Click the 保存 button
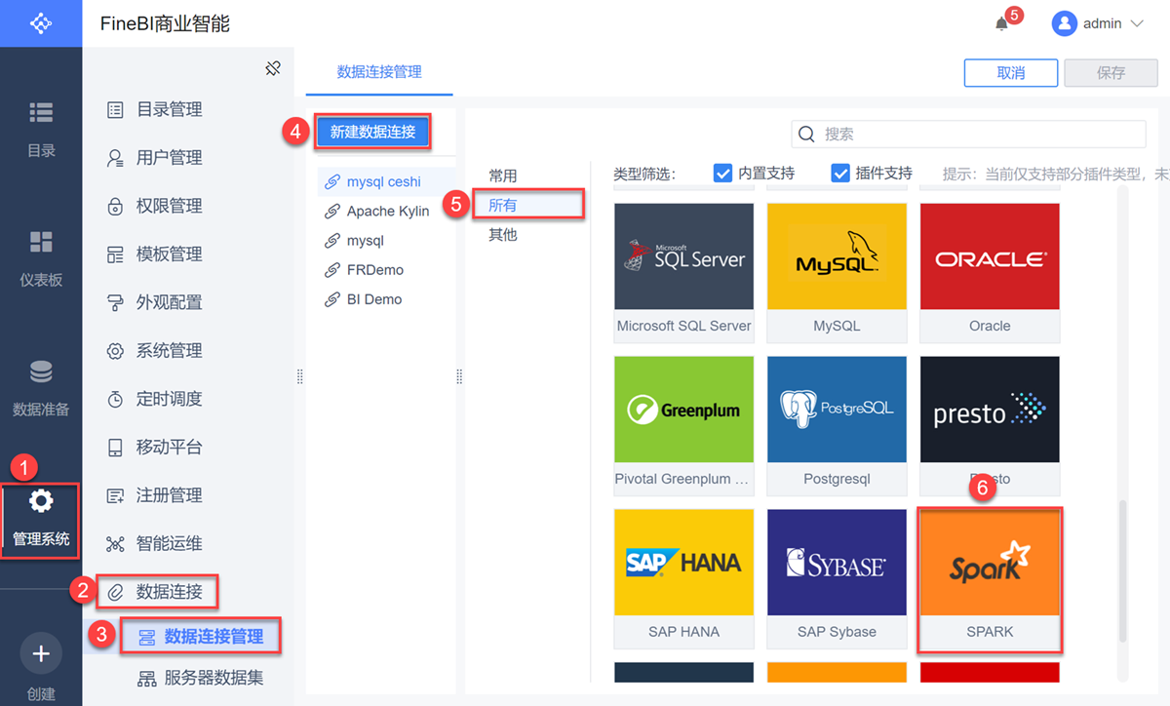This screenshot has width=1170, height=706. (x=1111, y=73)
